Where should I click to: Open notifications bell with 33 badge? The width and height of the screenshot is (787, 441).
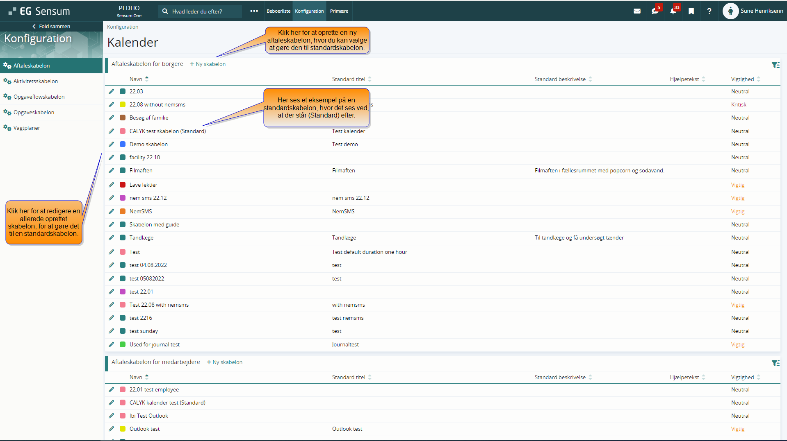(x=673, y=11)
